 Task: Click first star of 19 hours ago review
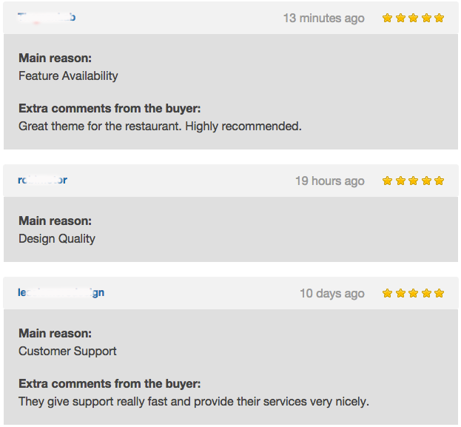click(x=387, y=181)
